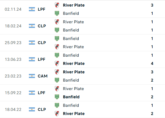
Task: Select the 18.04.22 match date
Action: [13, 110]
